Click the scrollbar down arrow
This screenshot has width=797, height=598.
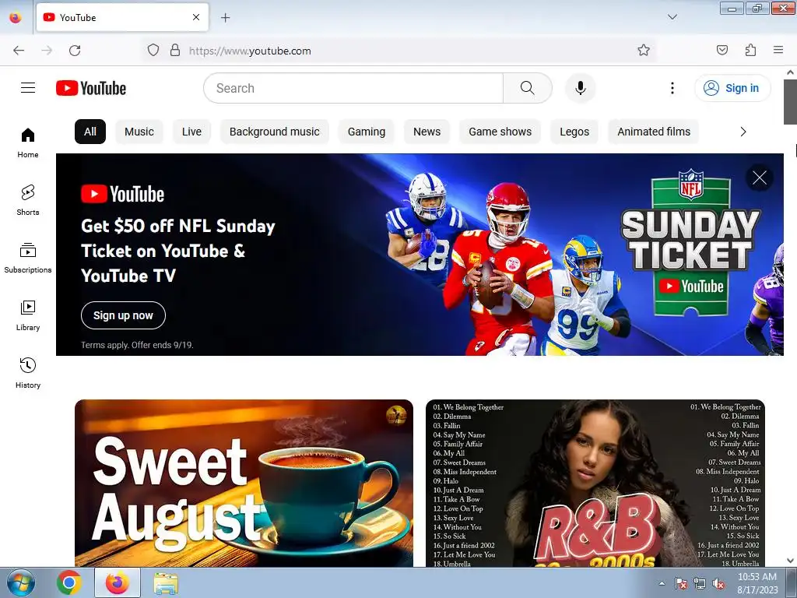tap(790, 561)
